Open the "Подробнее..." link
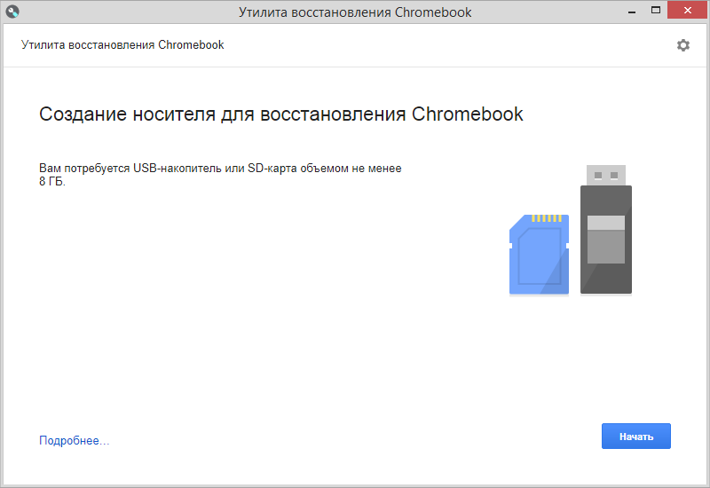710x488 pixels. pyautogui.click(x=75, y=440)
